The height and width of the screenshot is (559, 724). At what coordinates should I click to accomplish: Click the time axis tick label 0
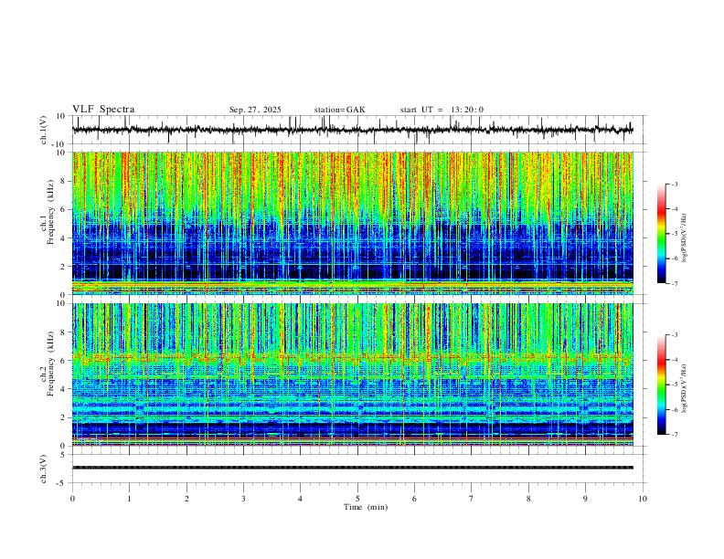pyautogui.click(x=72, y=499)
